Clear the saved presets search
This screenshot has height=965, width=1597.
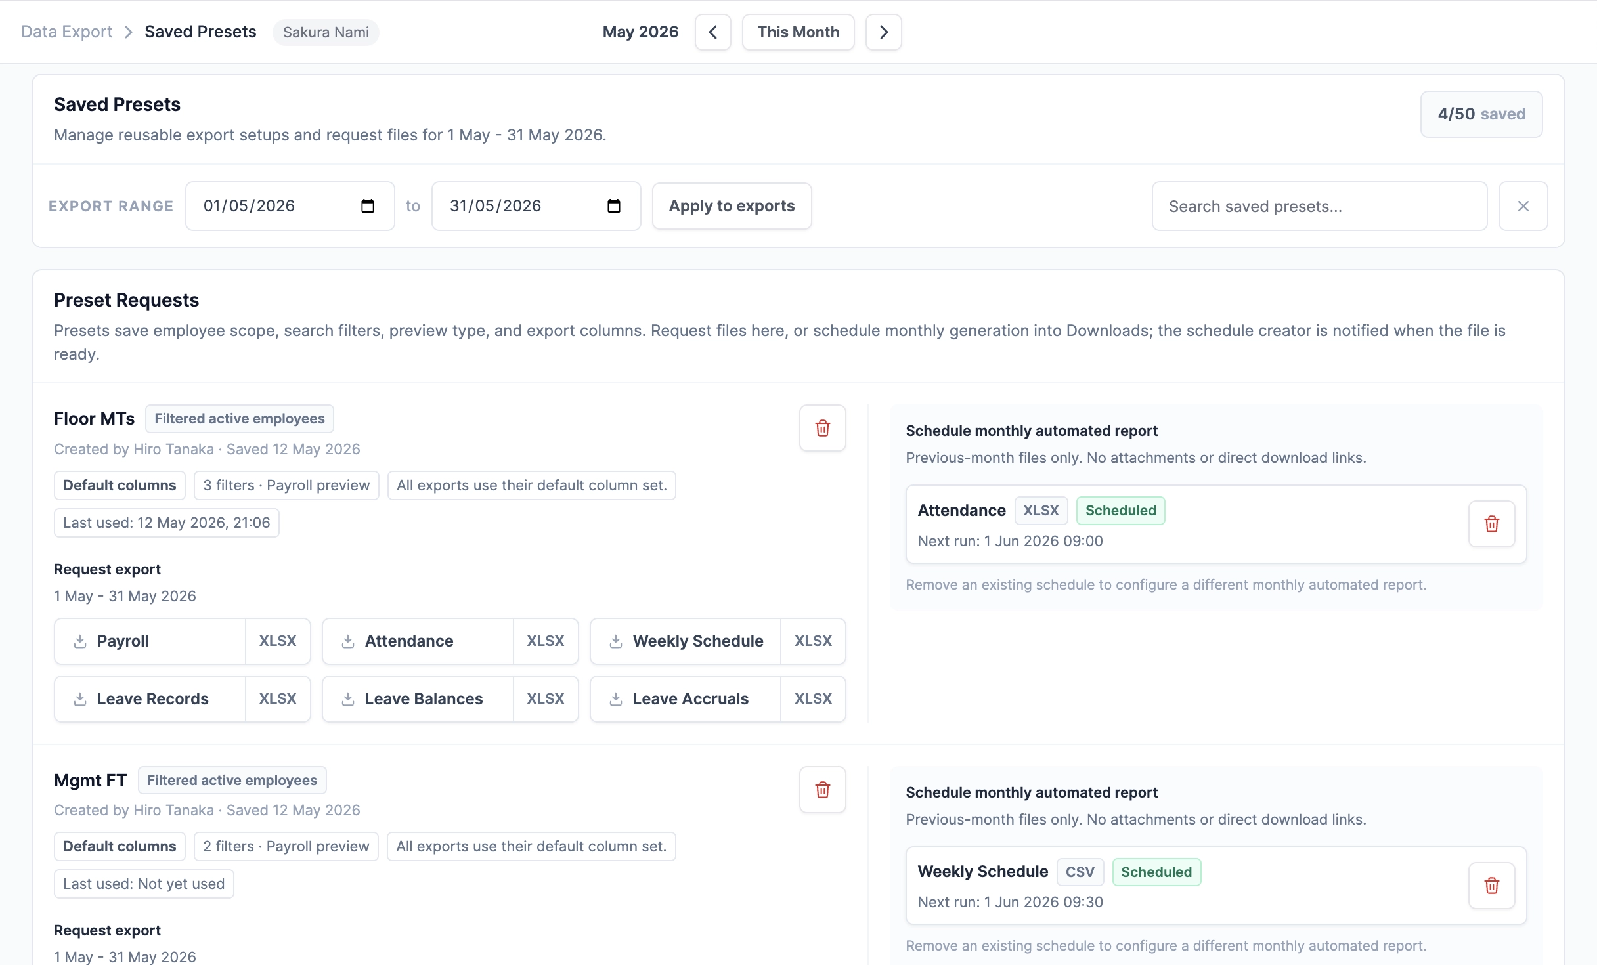(1523, 206)
